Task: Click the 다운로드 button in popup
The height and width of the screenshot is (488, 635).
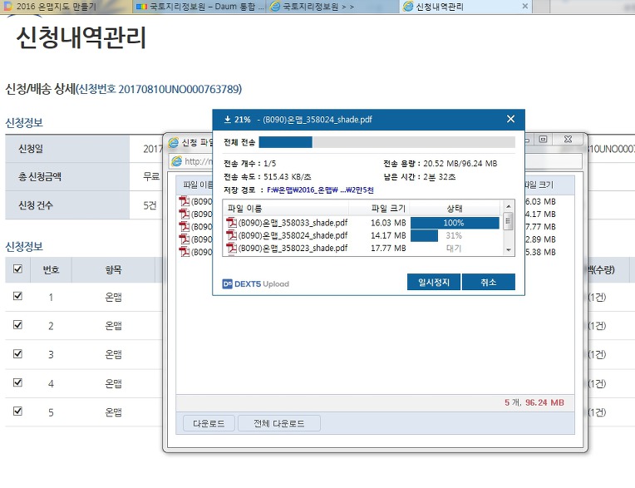Action: (209, 423)
